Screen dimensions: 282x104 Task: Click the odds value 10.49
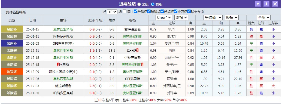pyautogui.click(x=204, y=44)
